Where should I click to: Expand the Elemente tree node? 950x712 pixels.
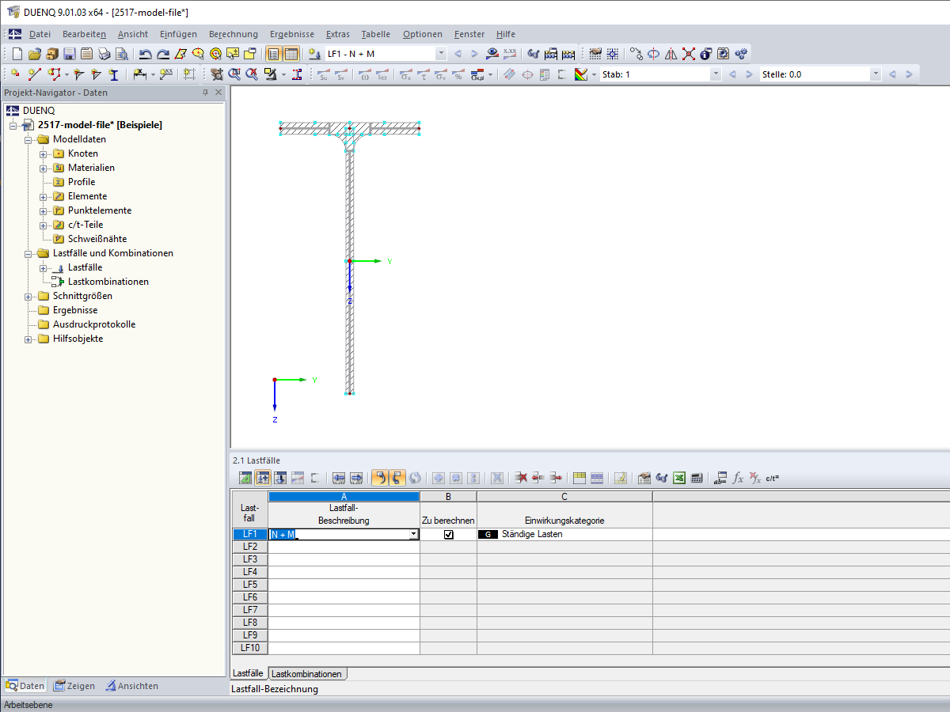click(44, 196)
